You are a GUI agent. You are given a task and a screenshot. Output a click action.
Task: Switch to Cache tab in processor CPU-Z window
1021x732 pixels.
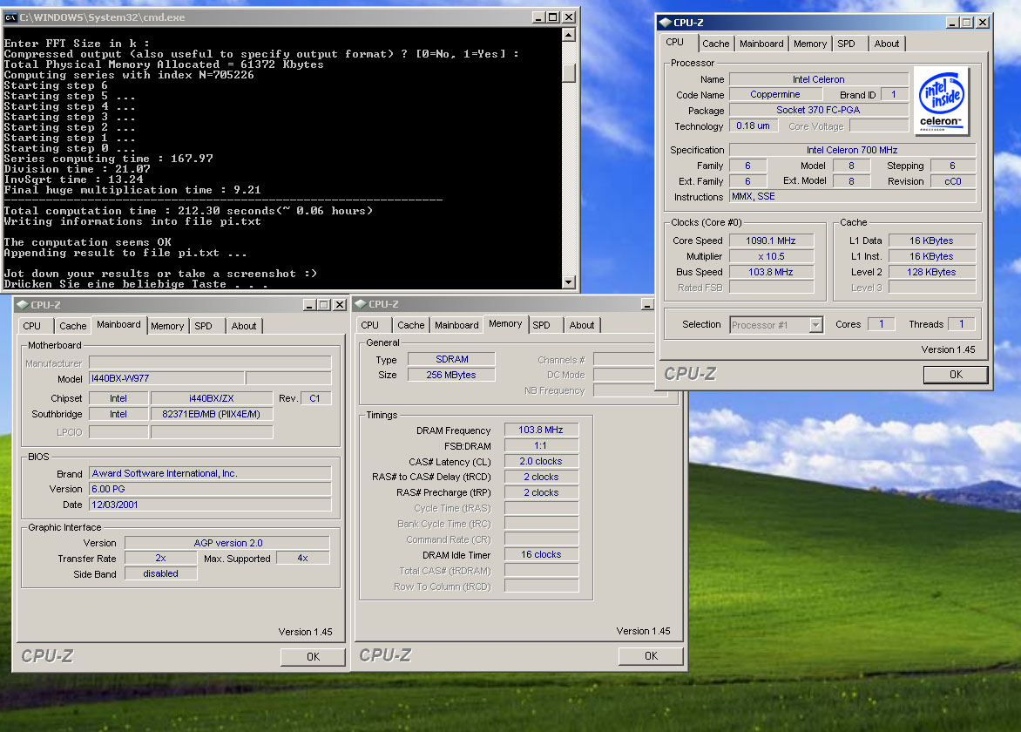pos(715,44)
